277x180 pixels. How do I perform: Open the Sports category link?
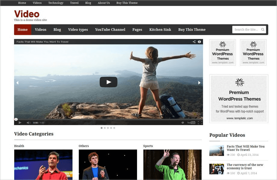(x=148, y=146)
